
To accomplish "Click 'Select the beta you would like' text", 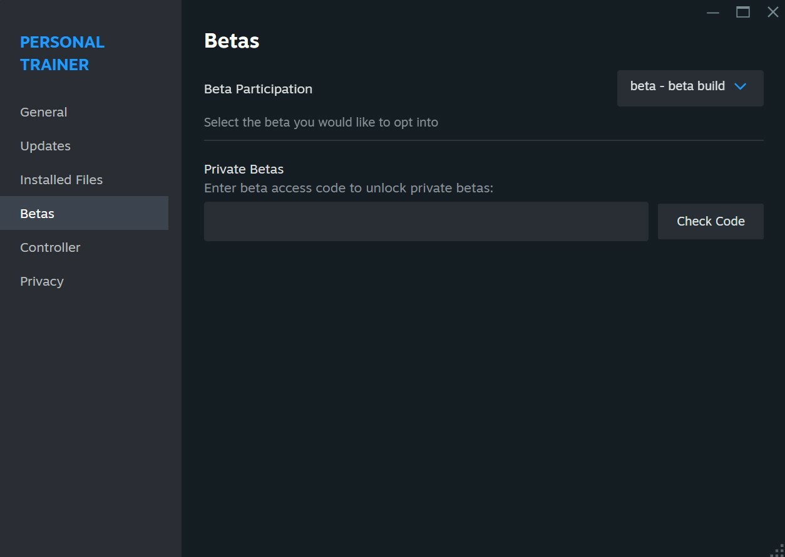I will (321, 122).
